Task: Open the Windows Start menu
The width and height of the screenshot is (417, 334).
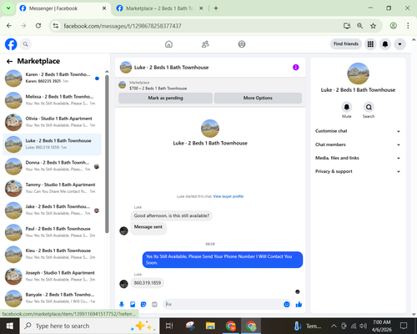Action: click(10, 326)
